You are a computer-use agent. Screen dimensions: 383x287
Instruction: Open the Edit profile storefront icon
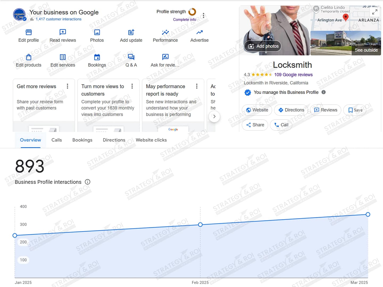pyautogui.click(x=28, y=32)
